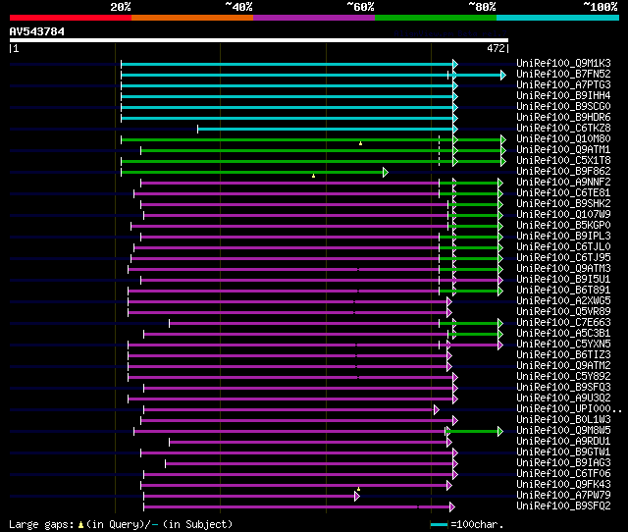Click hit name UniRef100_B9I5U1

(x=563, y=280)
